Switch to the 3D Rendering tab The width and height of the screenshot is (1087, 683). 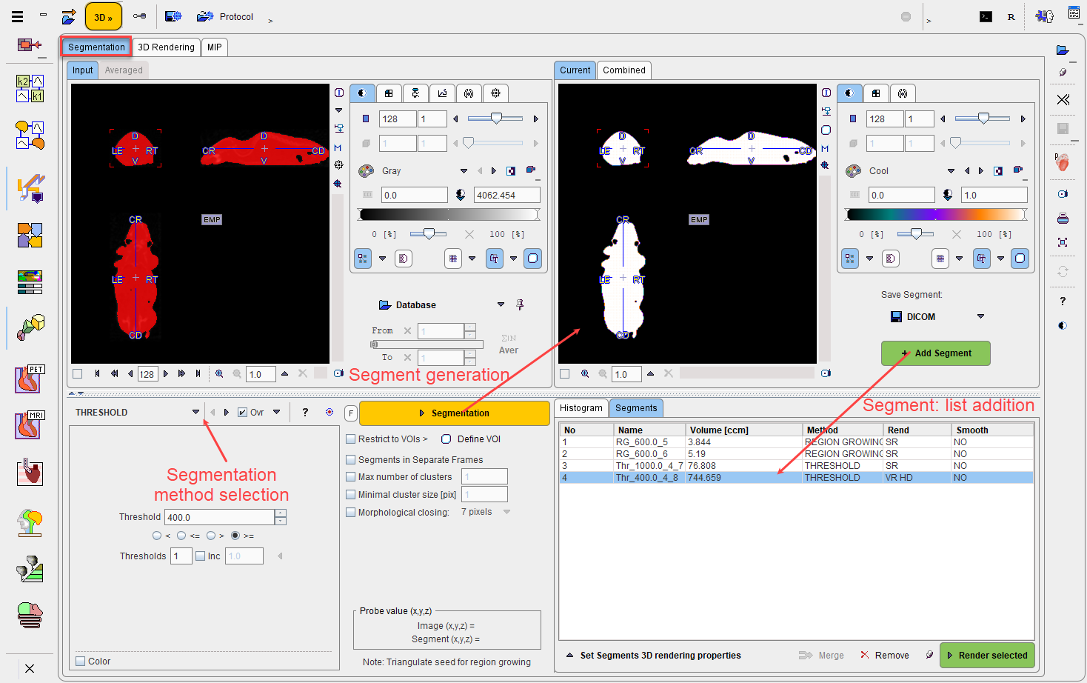(166, 47)
